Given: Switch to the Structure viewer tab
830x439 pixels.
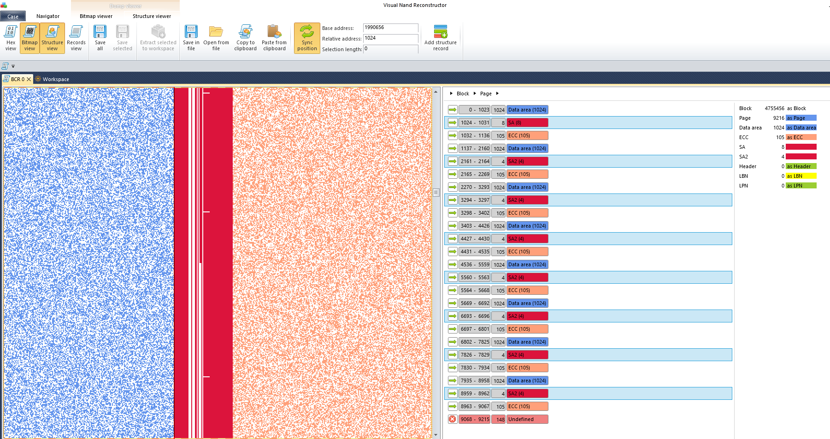Looking at the screenshot, I should point(152,16).
